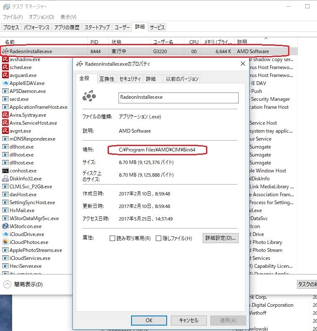Click the icon beside dasHost.exe

(x=5, y=195)
